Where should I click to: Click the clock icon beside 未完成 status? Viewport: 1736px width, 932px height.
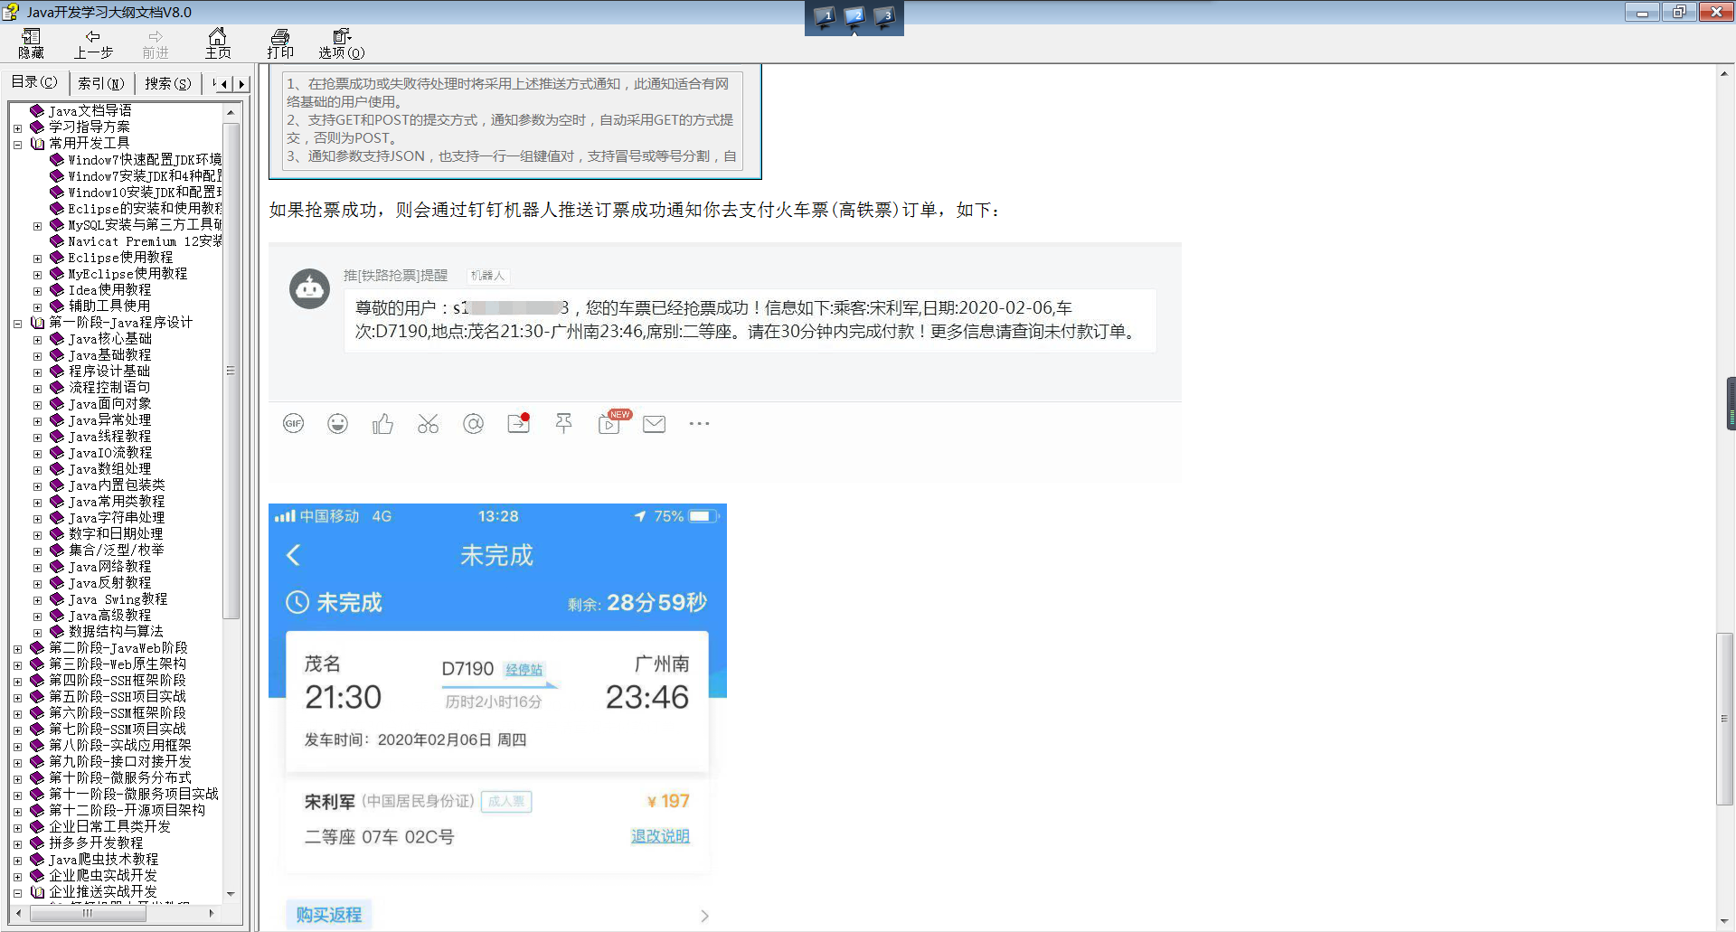click(297, 602)
